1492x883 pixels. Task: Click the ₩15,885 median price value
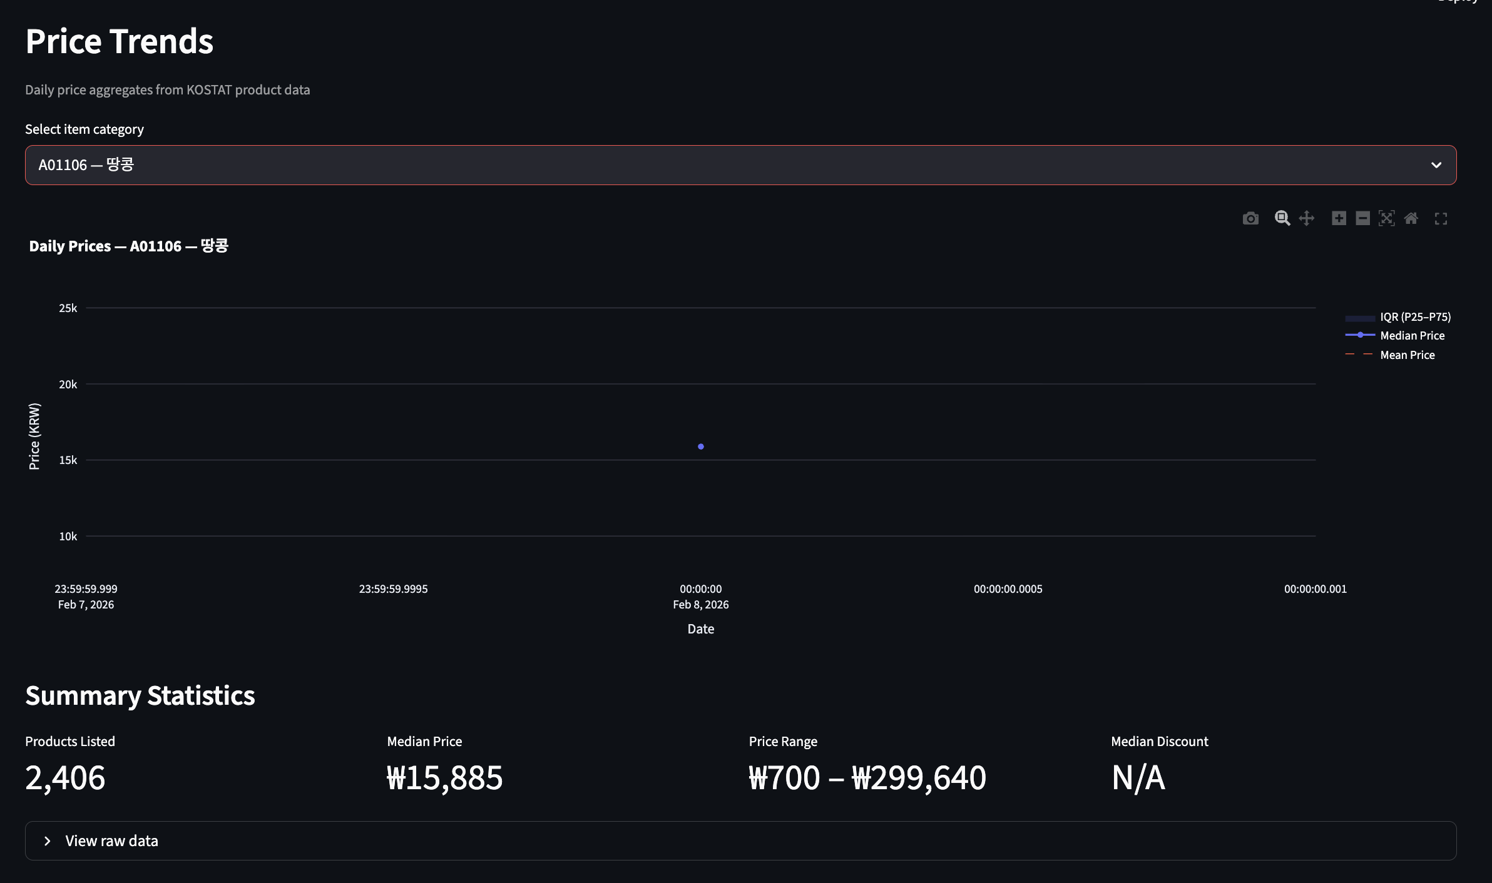[x=444, y=778]
